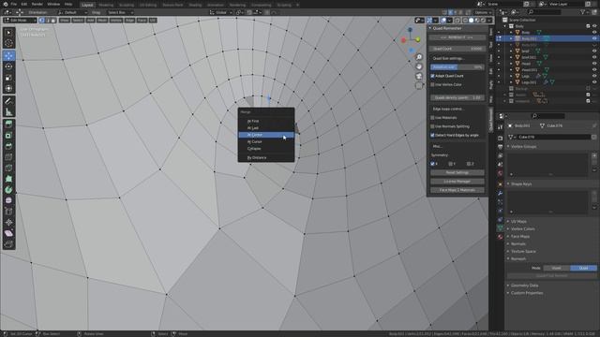Enable the Y symmetry checkbox

450,164
